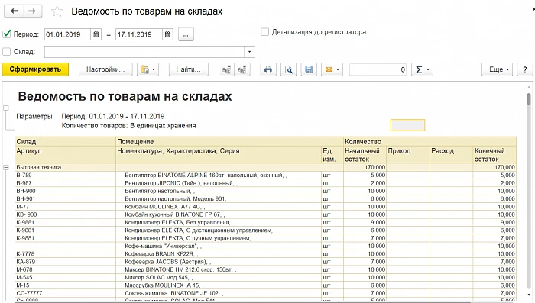The image size is (535, 303).
Task: Select group total 170,000 in Начальный остаток
Action: [x=365, y=167]
